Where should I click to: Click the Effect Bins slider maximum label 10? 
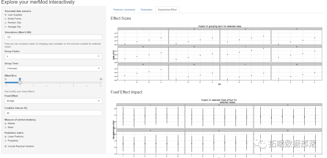coord(101,79)
